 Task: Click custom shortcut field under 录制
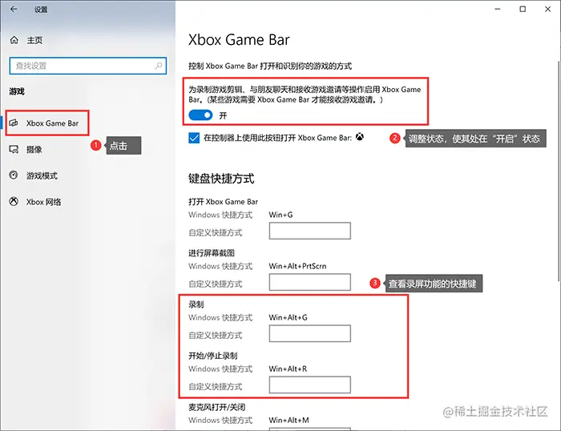[x=310, y=333]
